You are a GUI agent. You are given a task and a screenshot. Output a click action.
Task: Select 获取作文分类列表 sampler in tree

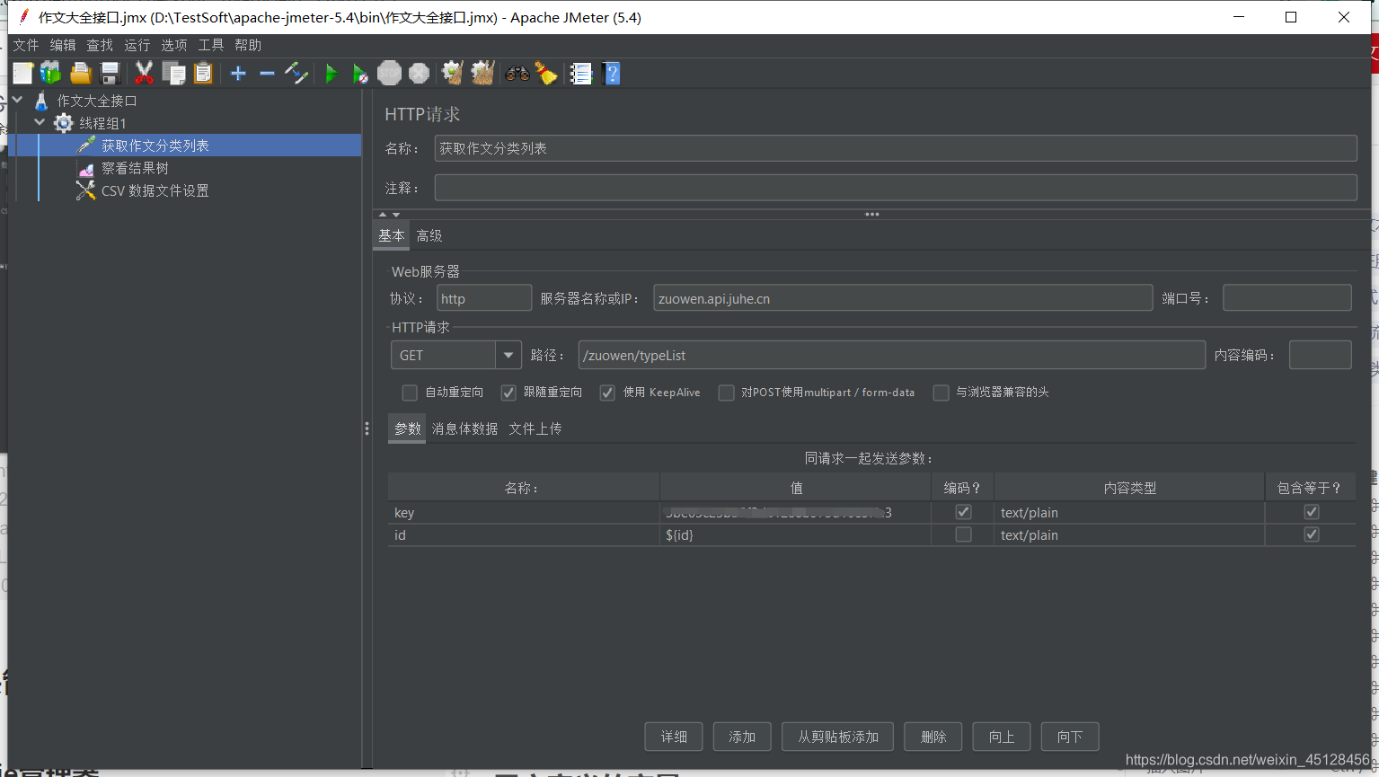tap(155, 146)
